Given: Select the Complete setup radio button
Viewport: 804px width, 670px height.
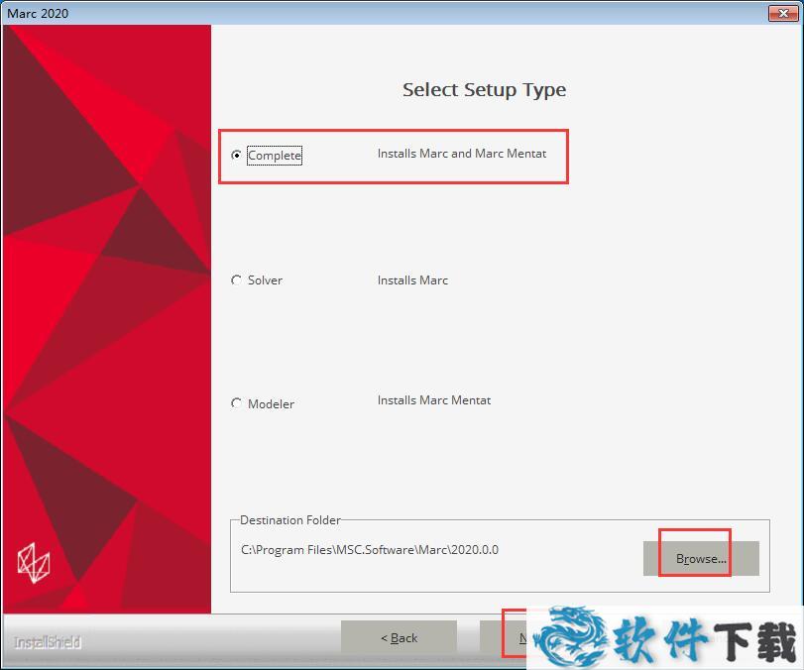Looking at the screenshot, I should [x=236, y=156].
